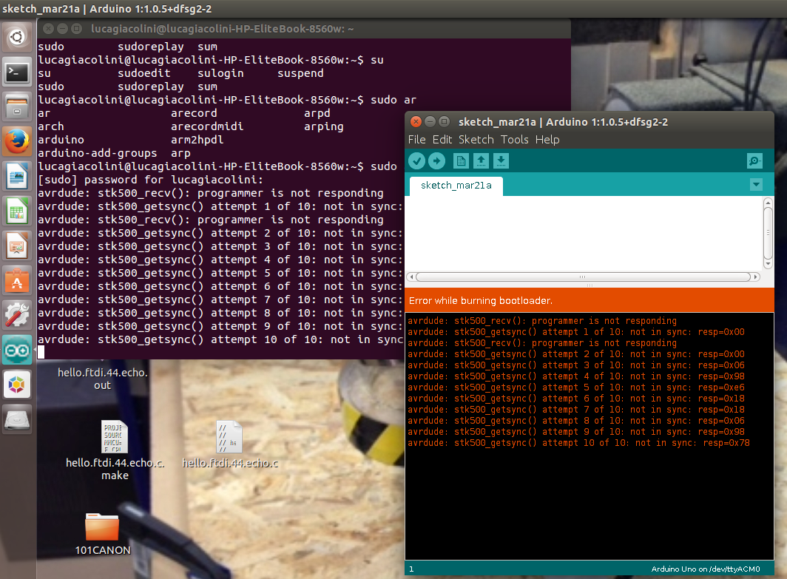Click in the empty sketch code editor
787x579 pixels.
pos(584,234)
